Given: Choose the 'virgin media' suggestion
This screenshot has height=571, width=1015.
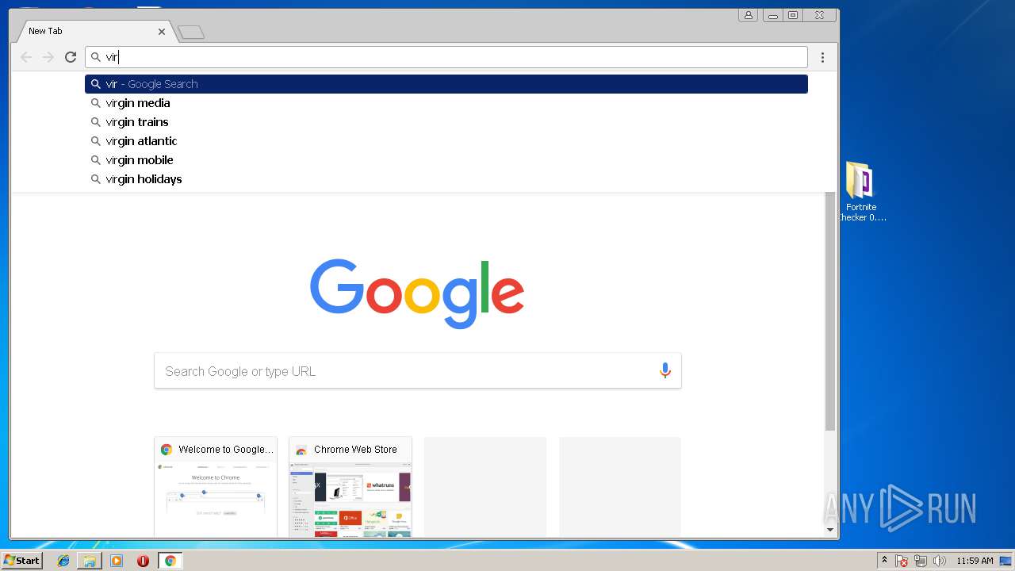Looking at the screenshot, I should coord(446,103).
